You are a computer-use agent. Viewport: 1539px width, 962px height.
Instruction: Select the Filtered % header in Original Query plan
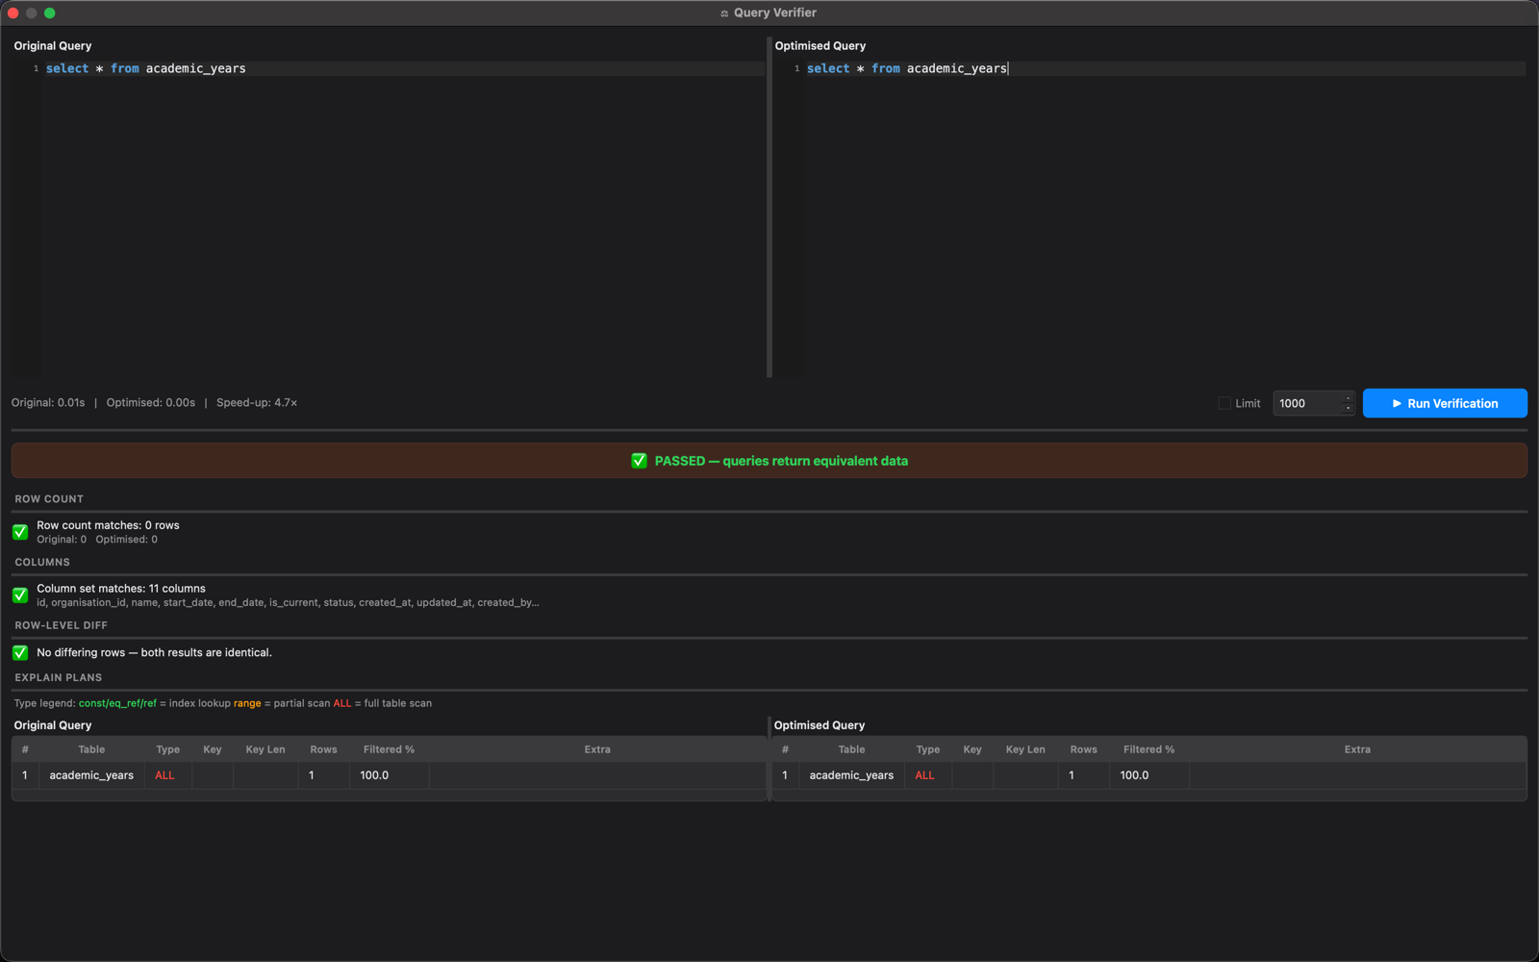(x=389, y=749)
